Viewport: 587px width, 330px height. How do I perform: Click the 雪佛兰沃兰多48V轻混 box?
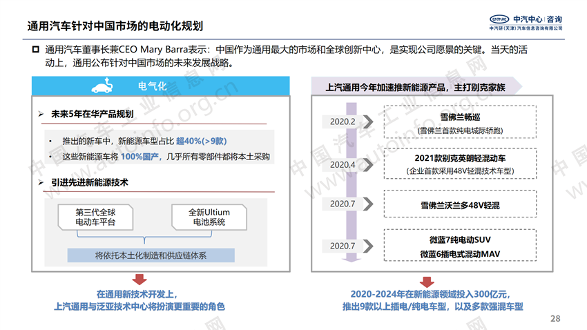click(x=460, y=204)
